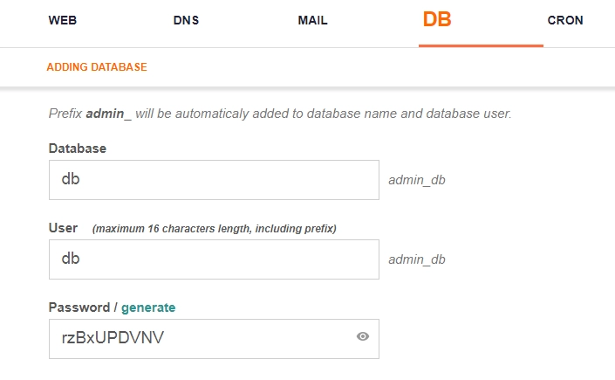615x380 pixels.
Task: Select the DB tab
Action: (437, 19)
